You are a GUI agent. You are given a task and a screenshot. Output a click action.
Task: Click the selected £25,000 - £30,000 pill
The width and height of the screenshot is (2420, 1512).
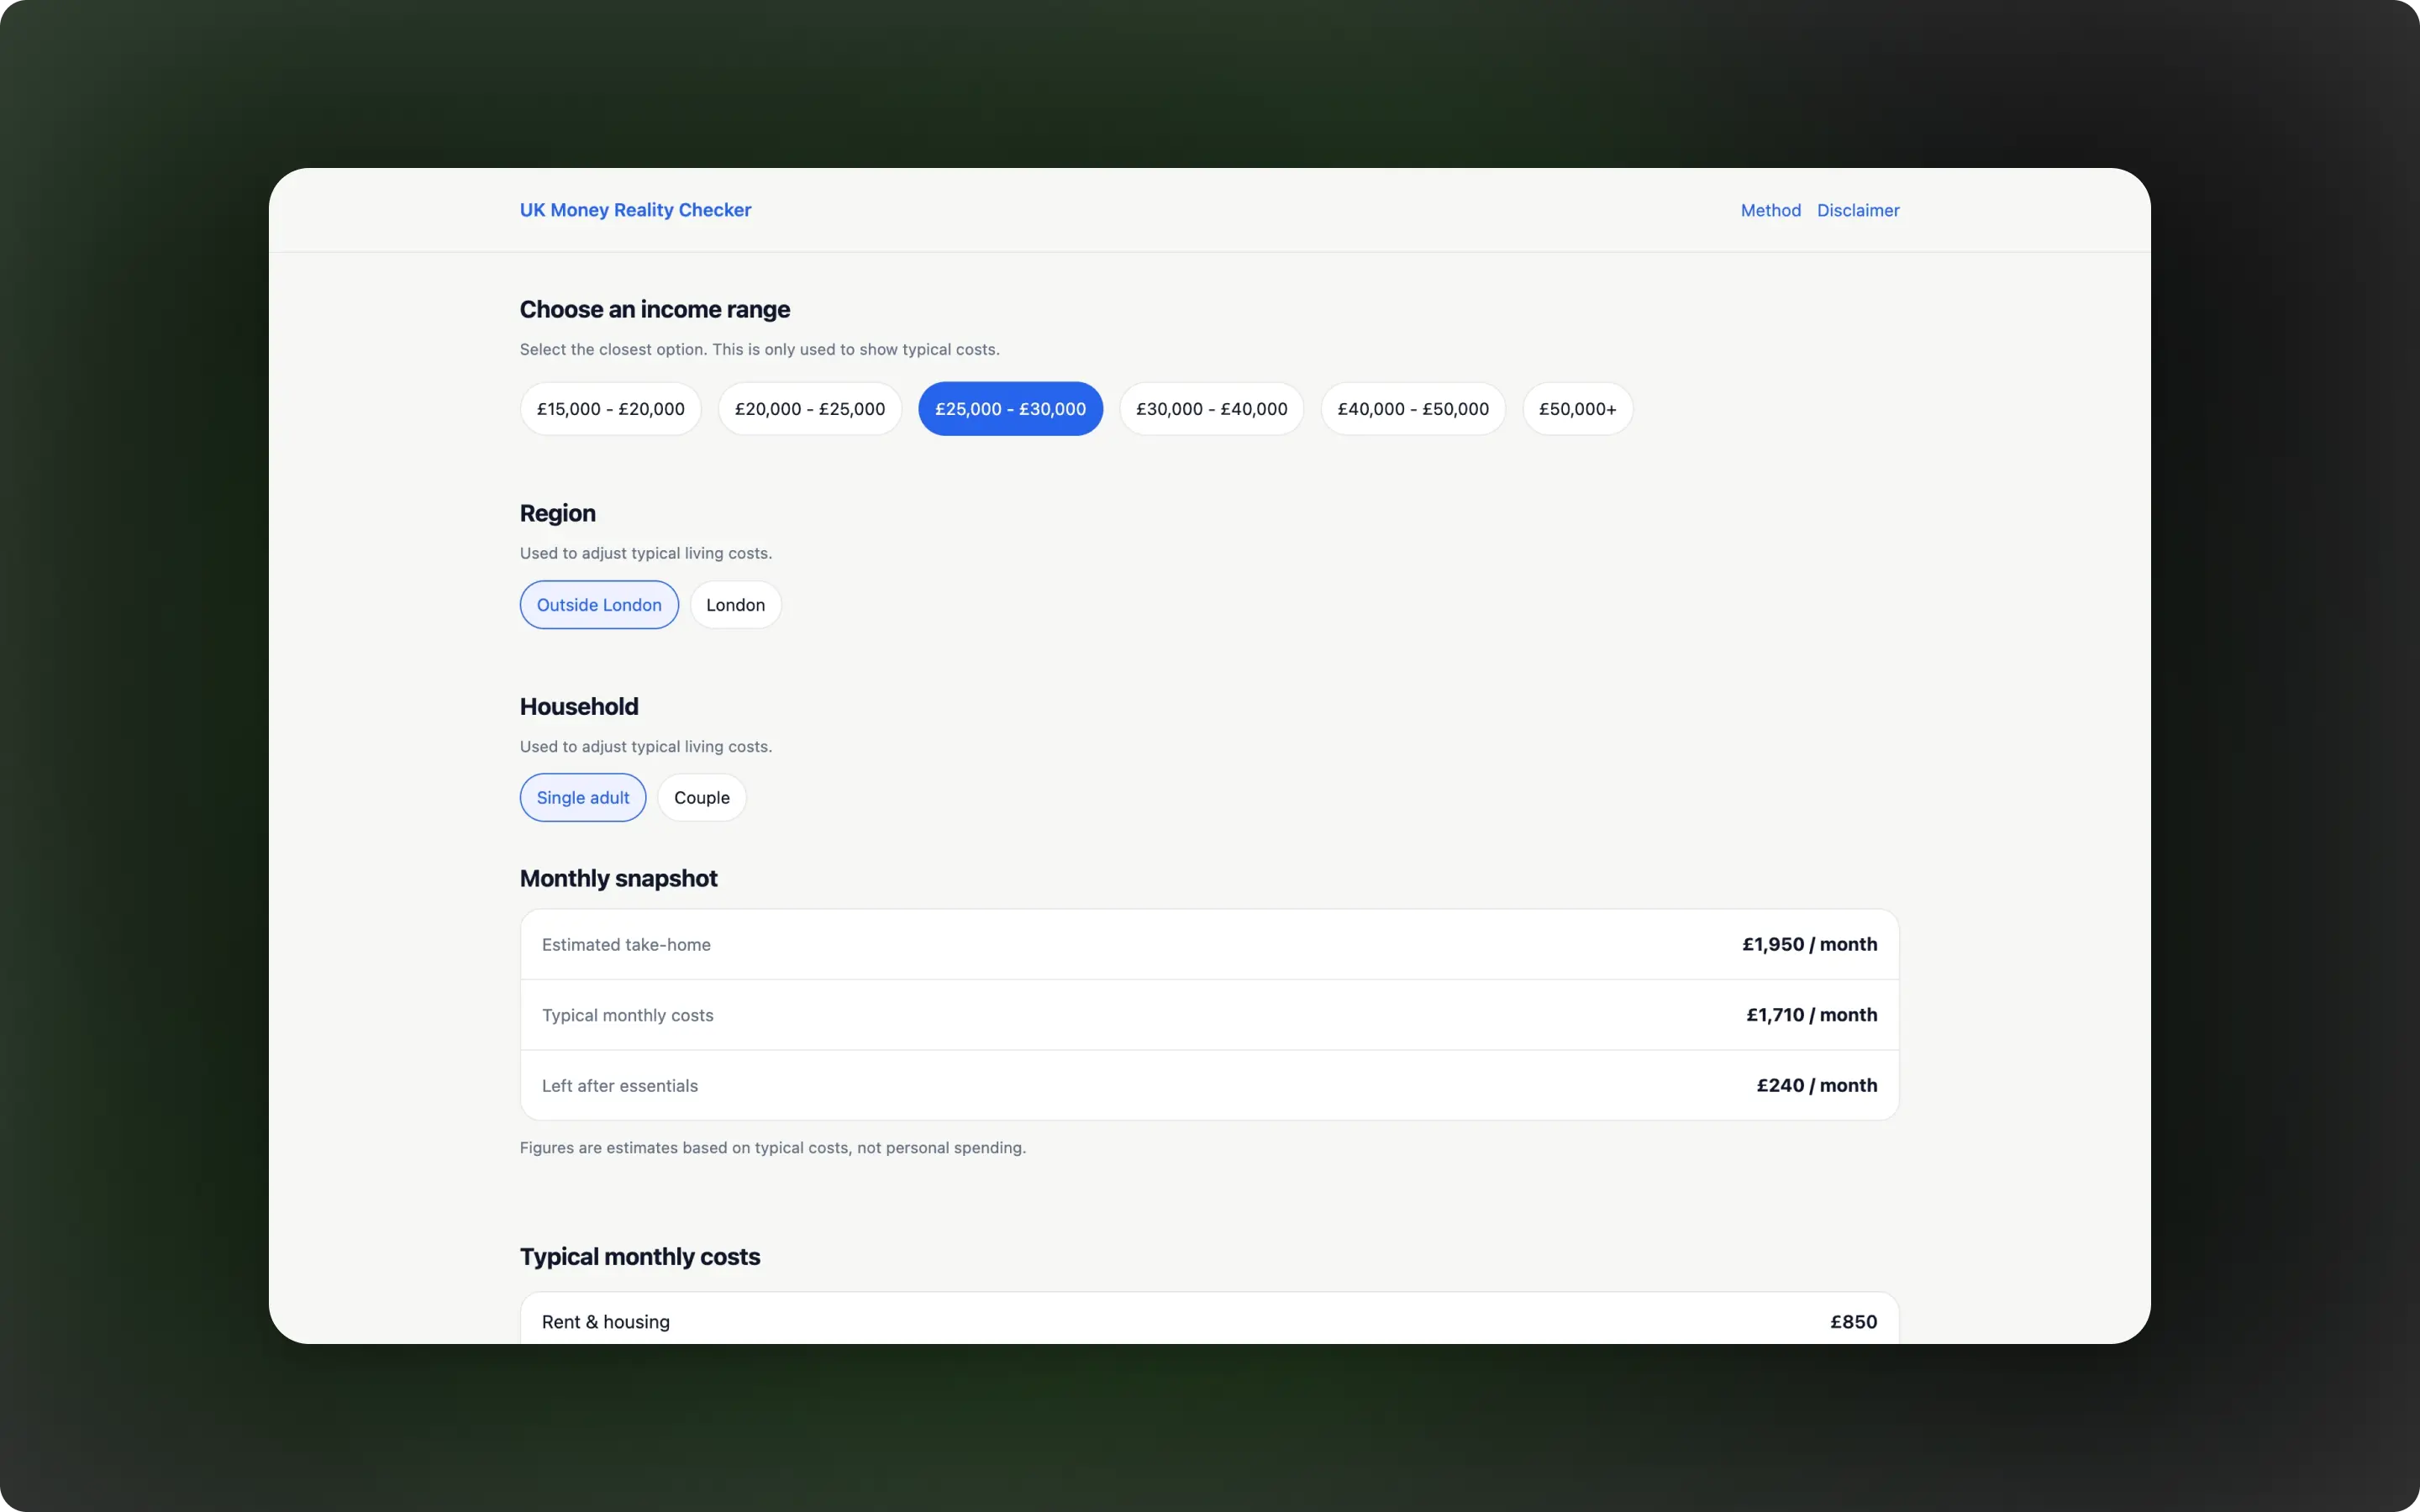coord(1010,408)
